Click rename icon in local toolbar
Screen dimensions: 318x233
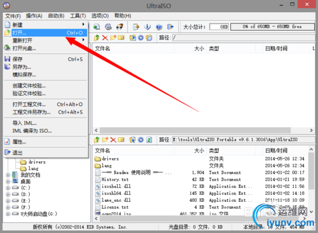[121, 140]
